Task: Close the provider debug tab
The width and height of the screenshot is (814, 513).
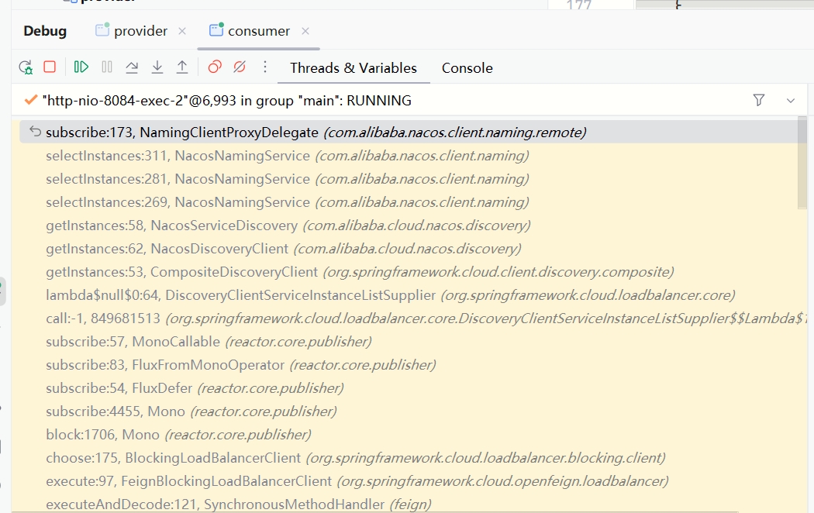Action: click(x=182, y=31)
